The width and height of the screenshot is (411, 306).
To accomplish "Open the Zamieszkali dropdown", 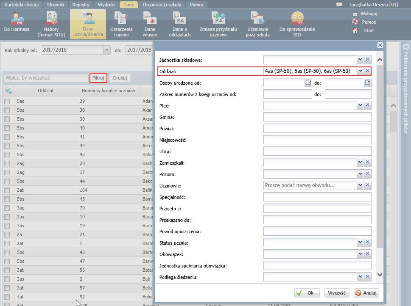I will pos(360,162).
